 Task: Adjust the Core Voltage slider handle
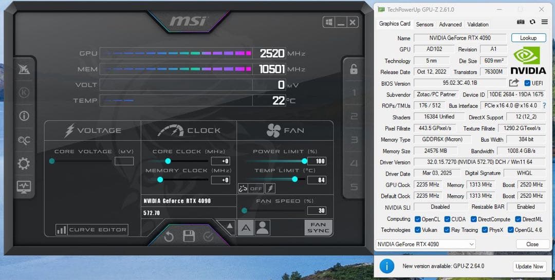click(x=52, y=161)
